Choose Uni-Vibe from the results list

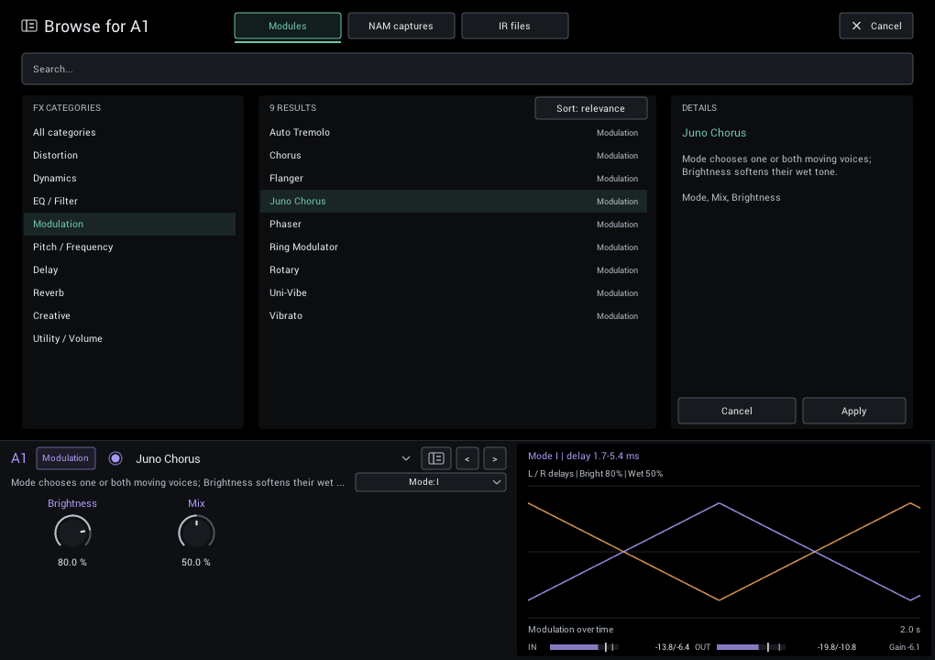(453, 292)
